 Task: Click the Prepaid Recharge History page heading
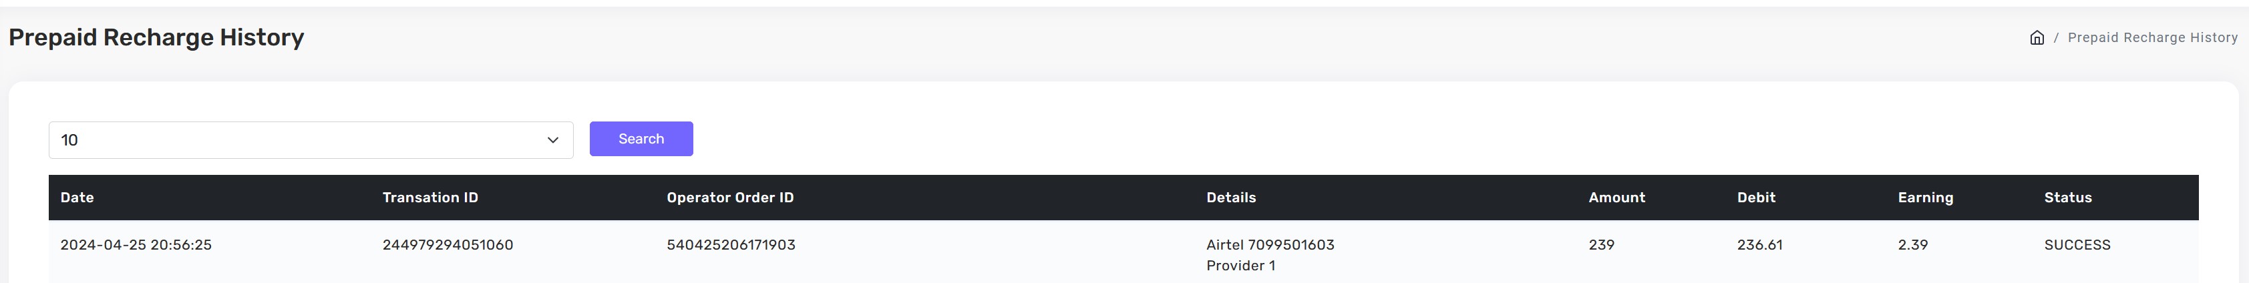point(156,37)
